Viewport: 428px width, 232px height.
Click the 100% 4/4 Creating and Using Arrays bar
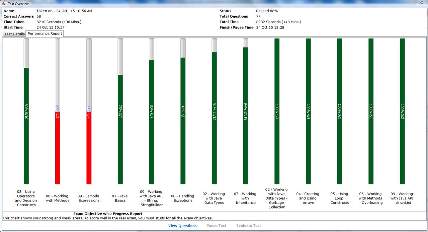point(309,111)
